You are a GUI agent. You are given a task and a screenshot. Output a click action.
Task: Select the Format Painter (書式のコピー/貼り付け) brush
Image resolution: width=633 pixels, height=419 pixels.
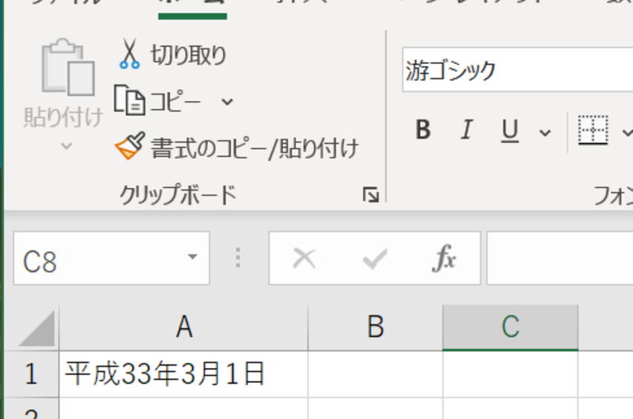(237, 147)
